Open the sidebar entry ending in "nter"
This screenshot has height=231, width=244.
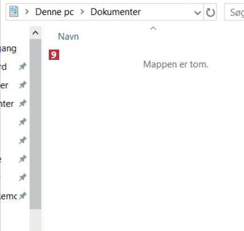coord(7,104)
